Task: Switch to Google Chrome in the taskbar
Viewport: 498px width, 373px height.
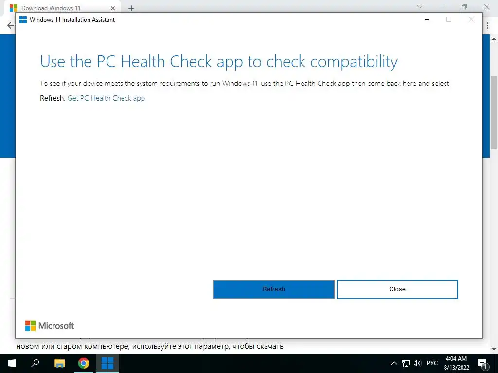Action: (84, 363)
